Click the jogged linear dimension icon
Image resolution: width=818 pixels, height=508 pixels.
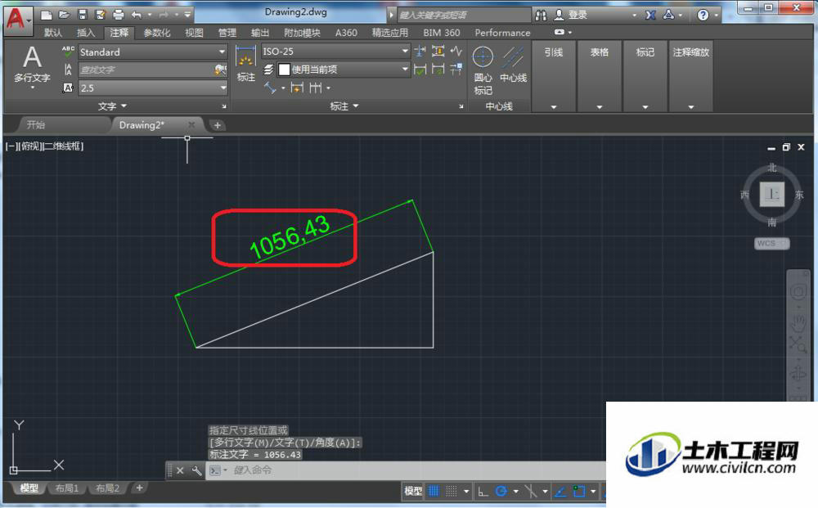tap(456, 51)
